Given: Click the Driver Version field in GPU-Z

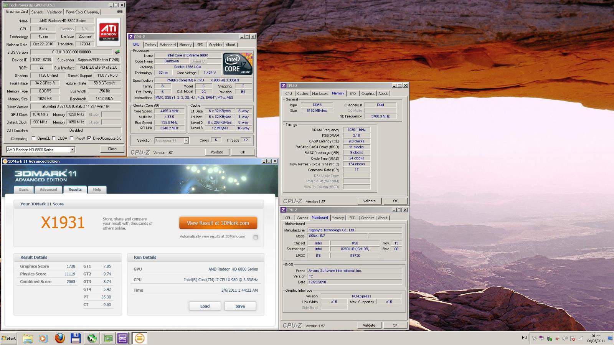Looking at the screenshot, I should 76,106.
